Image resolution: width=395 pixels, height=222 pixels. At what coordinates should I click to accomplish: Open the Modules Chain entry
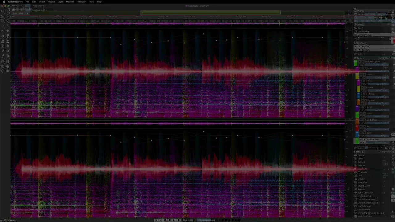pos(364,216)
